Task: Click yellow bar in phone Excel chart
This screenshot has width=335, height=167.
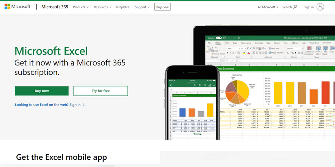Action: pos(210,110)
